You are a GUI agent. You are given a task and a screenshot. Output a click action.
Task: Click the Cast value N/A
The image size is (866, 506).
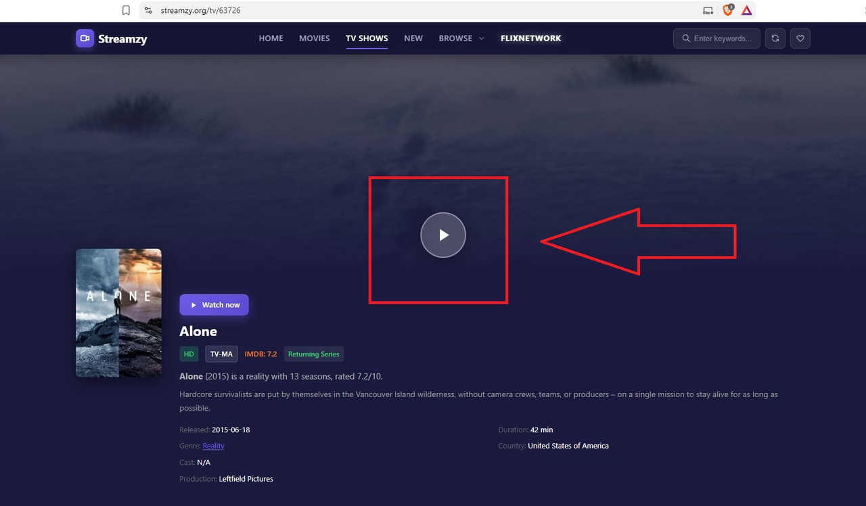[204, 463]
